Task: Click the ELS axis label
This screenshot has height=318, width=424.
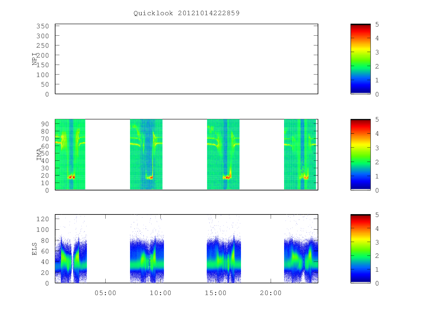Action: pyautogui.click(x=35, y=249)
